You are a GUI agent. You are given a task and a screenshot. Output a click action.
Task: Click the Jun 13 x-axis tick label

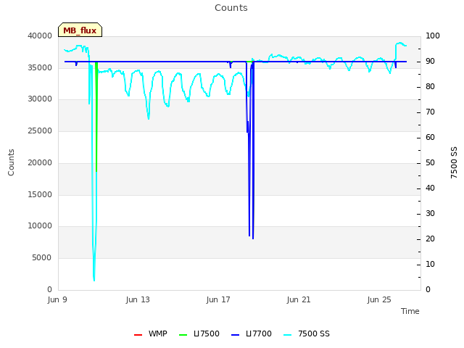tap(138, 299)
